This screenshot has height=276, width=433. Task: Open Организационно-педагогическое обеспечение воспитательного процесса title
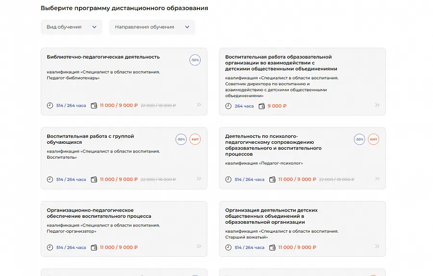tap(99, 213)
